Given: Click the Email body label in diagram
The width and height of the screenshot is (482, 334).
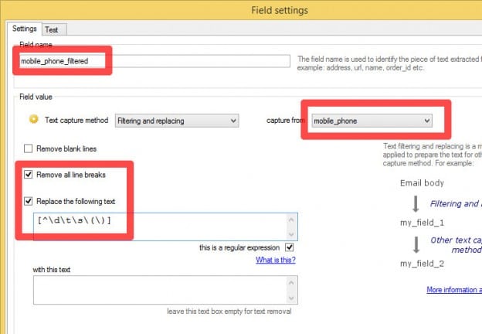Looking at the screenshot, I should coord(422,183).
